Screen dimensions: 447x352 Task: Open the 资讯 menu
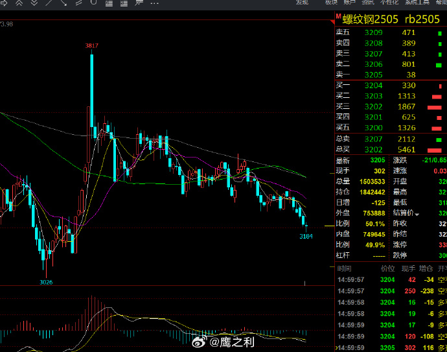(367, 3)
